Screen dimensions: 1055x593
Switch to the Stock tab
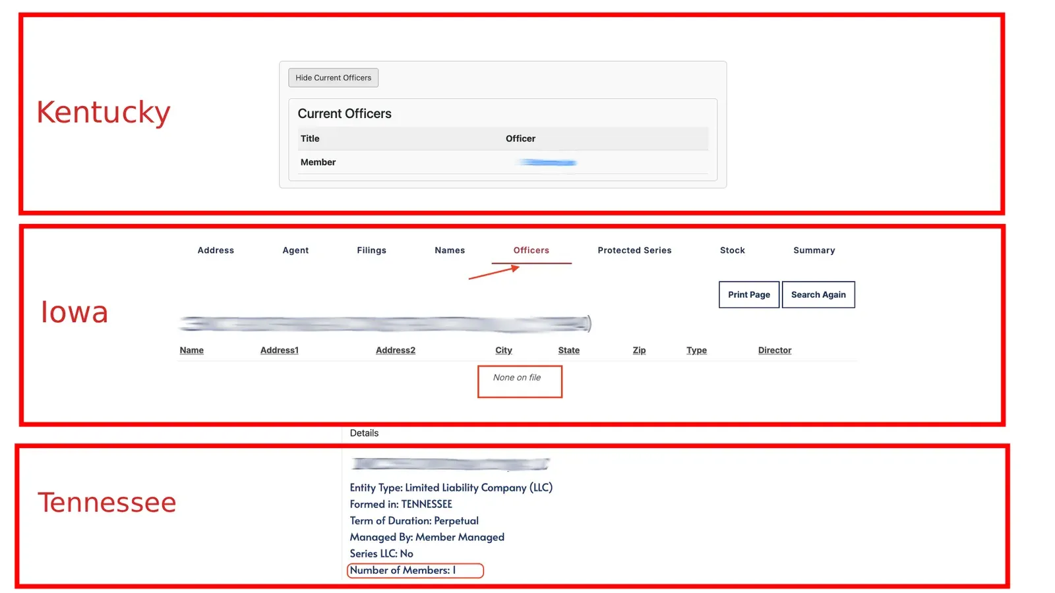point(733,250)
